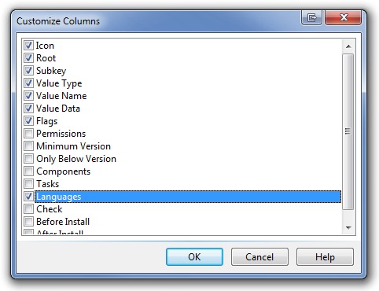Click the scrollbar down arrow
379x291 pixels.
(348, 227)
